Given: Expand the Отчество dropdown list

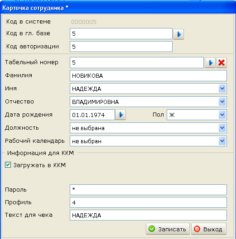Looking at the screenshot, I should pos(222,102).
